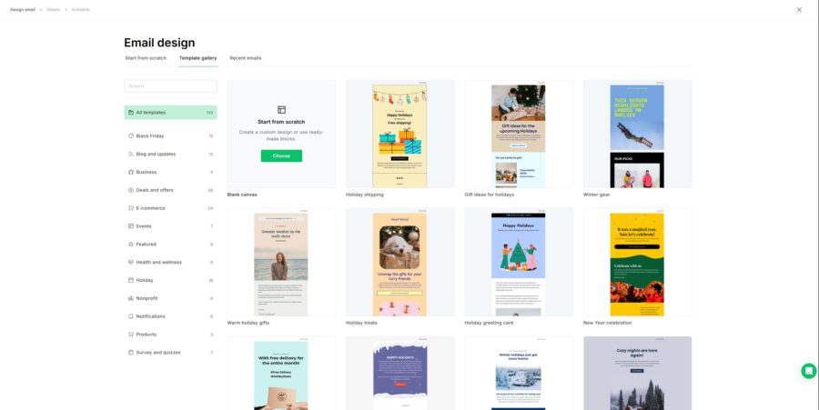Select the Holiday treats template thumbnail
The image size is (819, 410).
(400, 262)
